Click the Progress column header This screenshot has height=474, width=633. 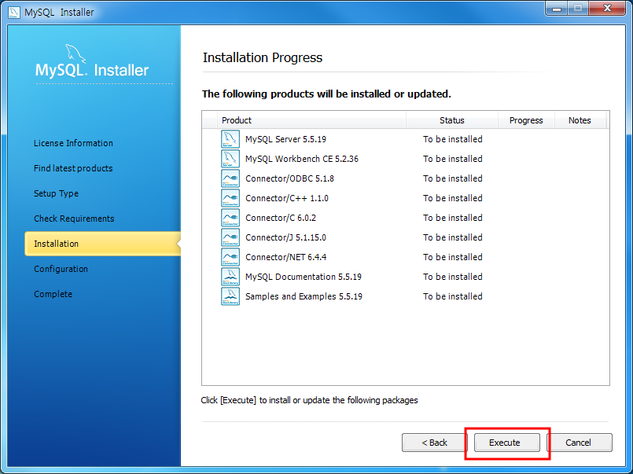point(526,120)
